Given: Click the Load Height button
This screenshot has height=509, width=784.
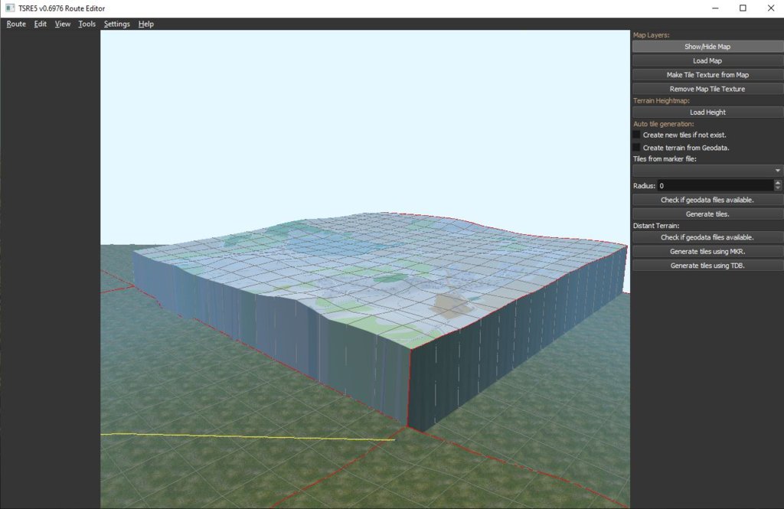Looking at the screenshot, I should point(707,112).
